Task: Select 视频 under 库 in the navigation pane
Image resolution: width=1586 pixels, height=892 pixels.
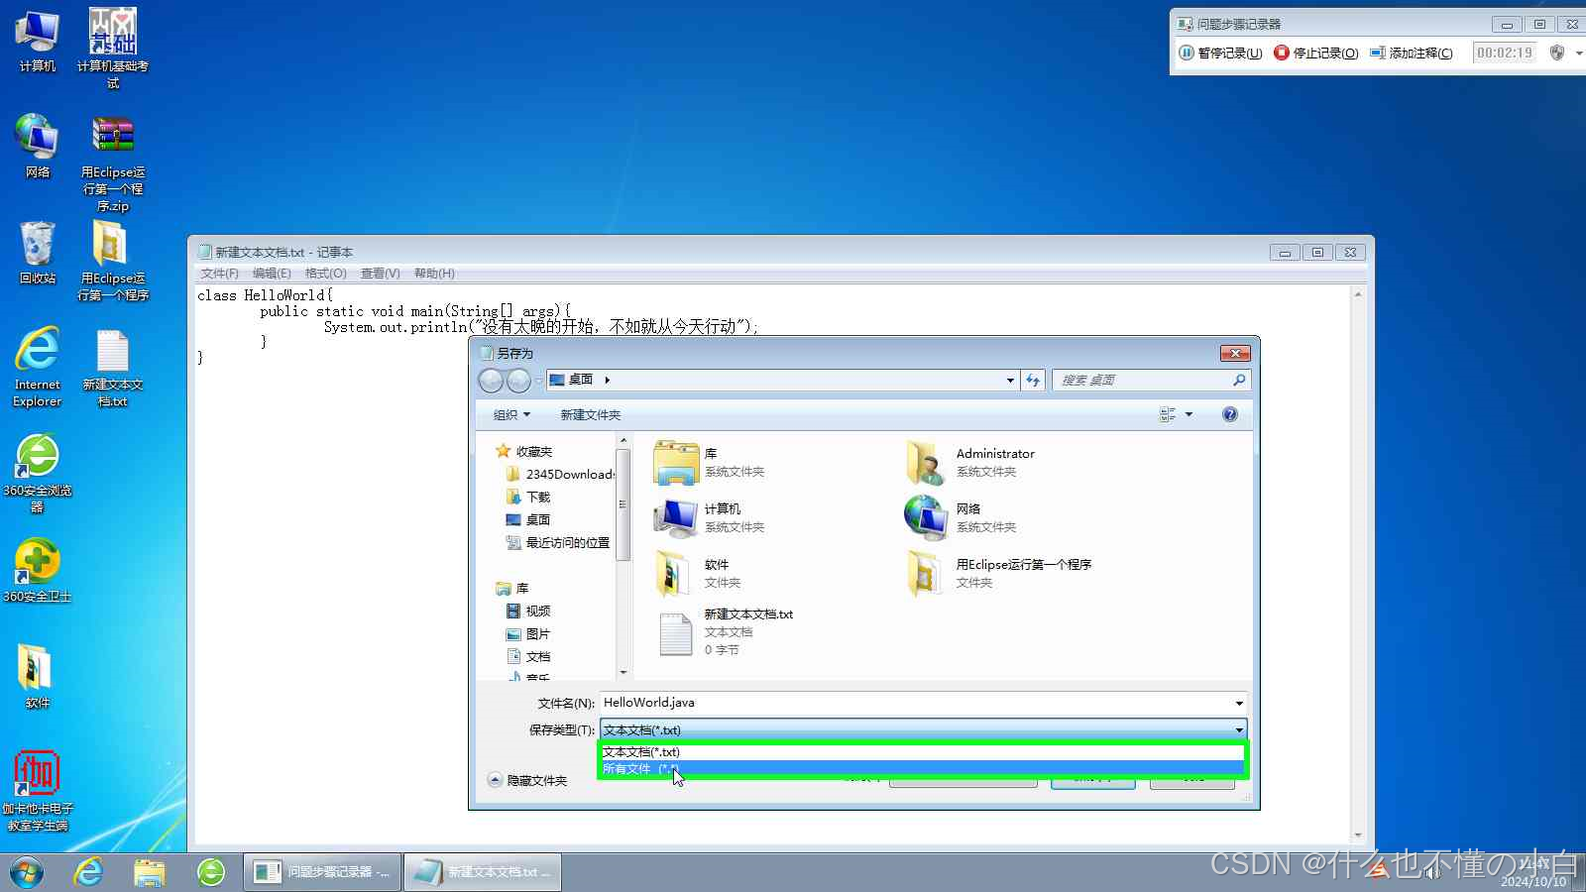Action: tap(528, 611)
